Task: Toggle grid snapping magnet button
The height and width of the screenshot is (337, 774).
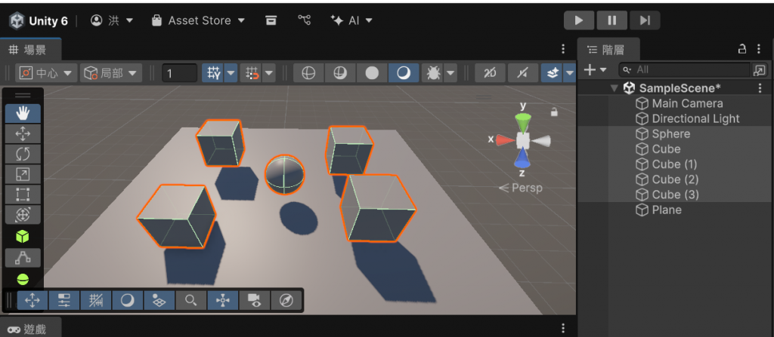Action: (x=252, y=73)
